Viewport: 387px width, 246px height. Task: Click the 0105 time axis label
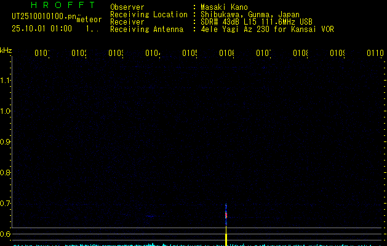[190, 53]
